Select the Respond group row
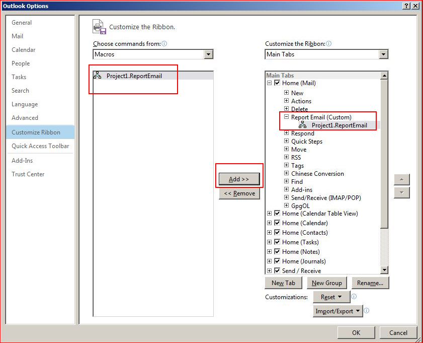423x343 pixels. pyautogui.click(x=303, y=133)
